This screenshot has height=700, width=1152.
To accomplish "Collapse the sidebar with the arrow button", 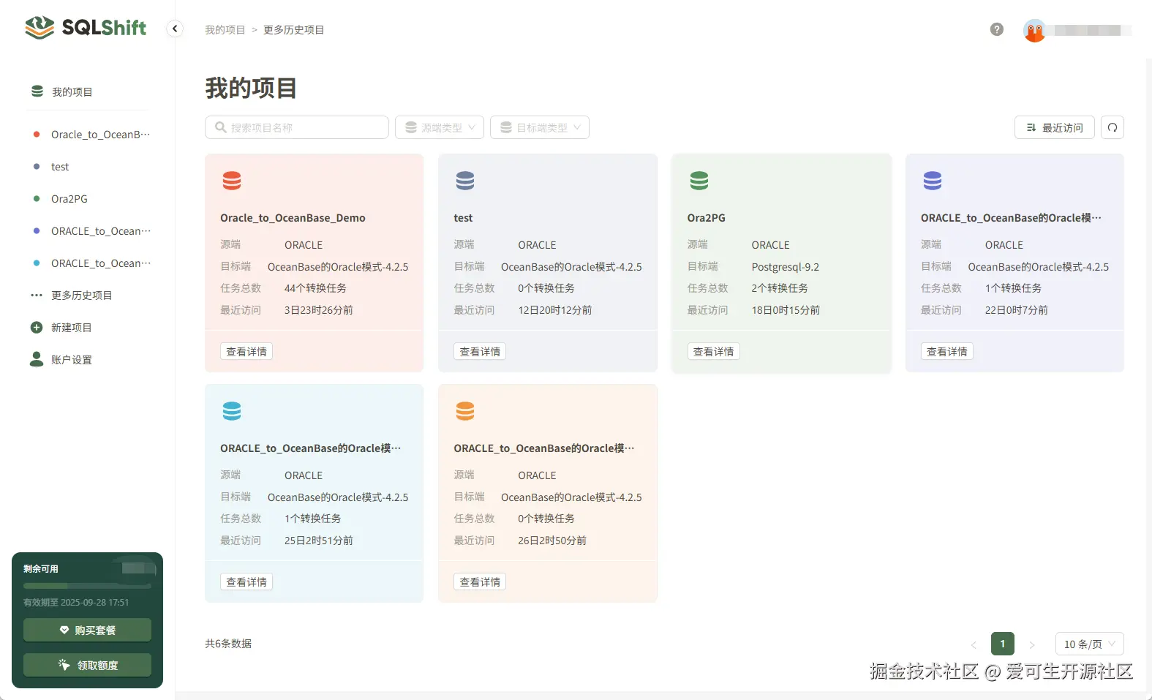I will coord(175,29).
